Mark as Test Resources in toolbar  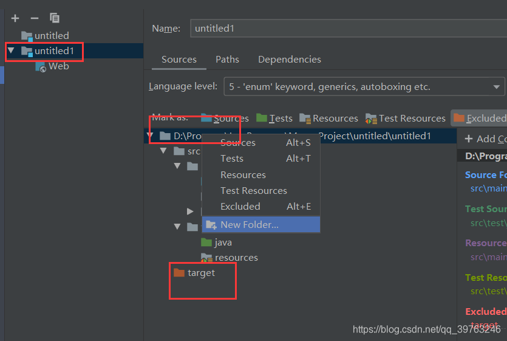[406, 118]
